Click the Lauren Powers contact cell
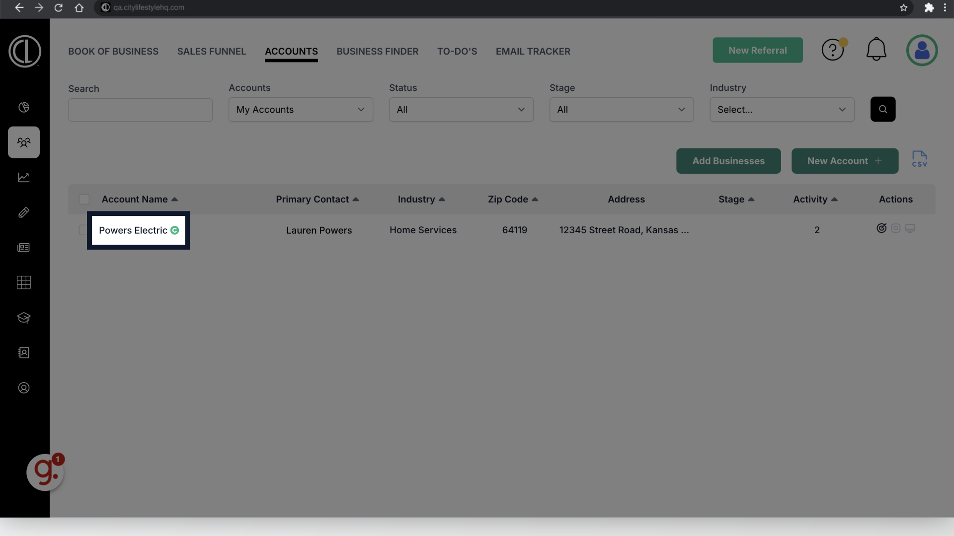Screen dimensions: 954x536 (319, 230)
